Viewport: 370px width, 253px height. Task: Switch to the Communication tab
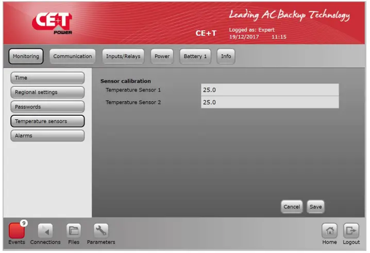(x=73, y=56)
